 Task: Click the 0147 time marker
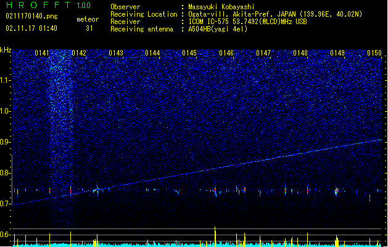pos(263,53)
